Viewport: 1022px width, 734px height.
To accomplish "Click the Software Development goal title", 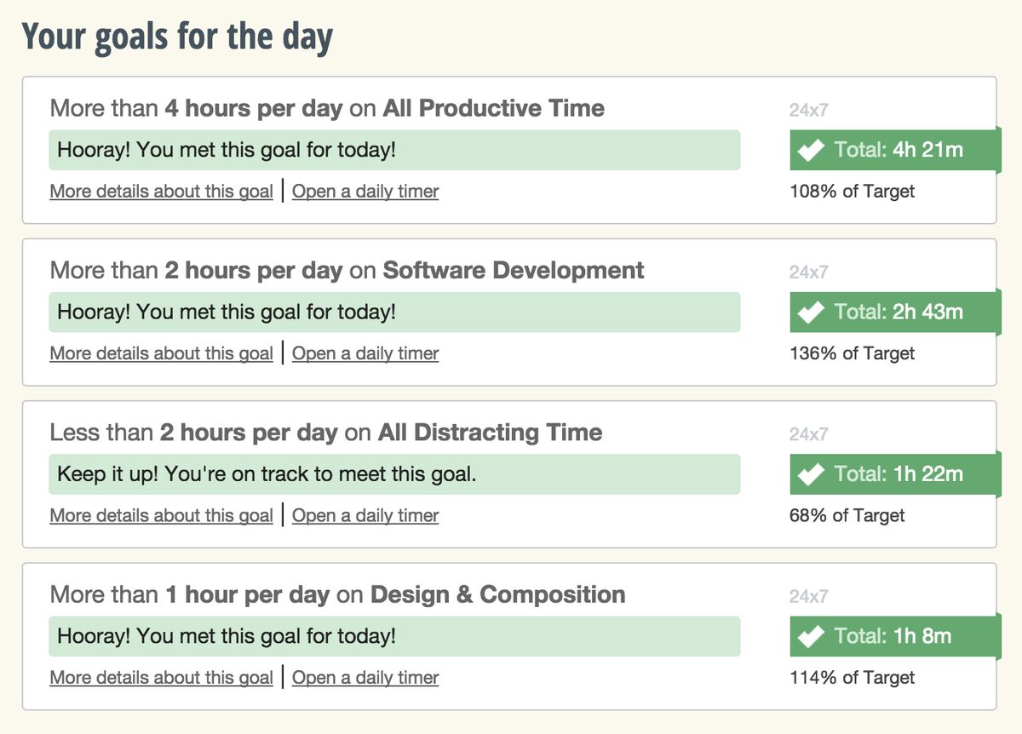I will click(x=347, y=271).
